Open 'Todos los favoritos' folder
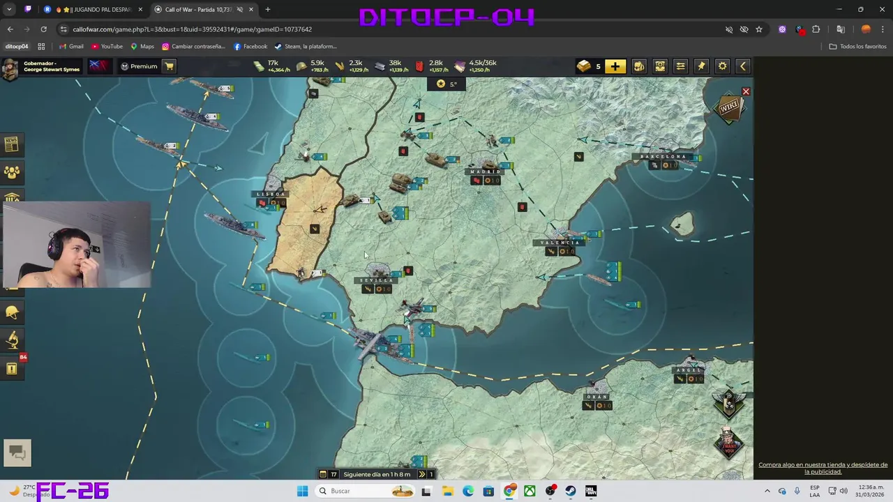The image size is (893, 502). [858, 47]
